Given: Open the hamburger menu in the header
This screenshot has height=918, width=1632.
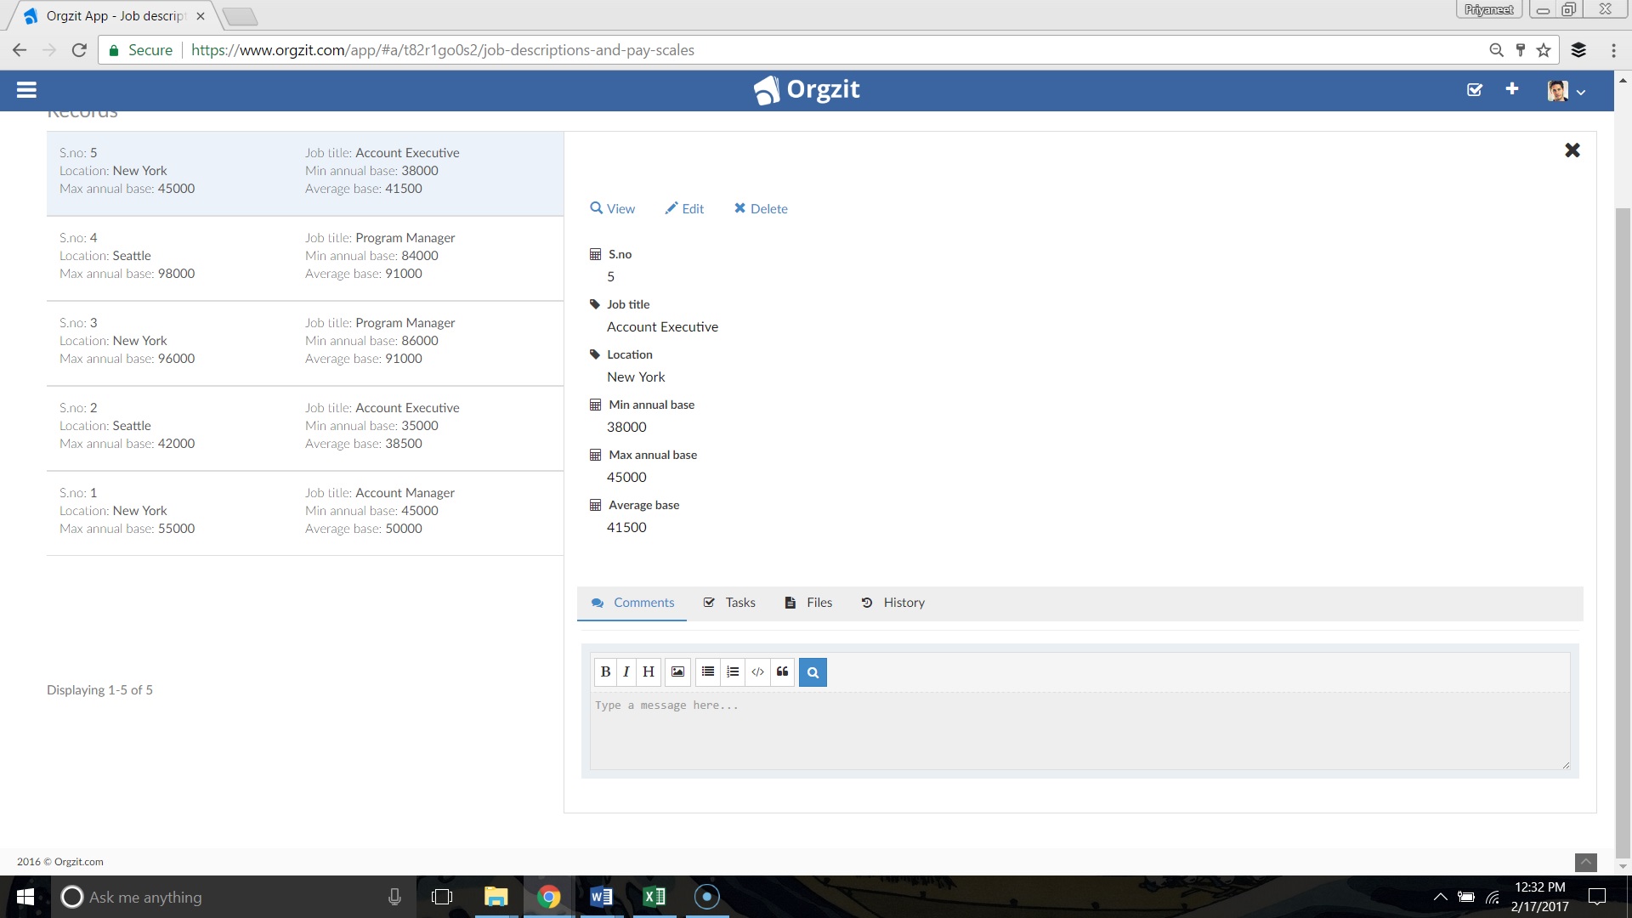Looking at the screenshot, I should coord(26,90).
